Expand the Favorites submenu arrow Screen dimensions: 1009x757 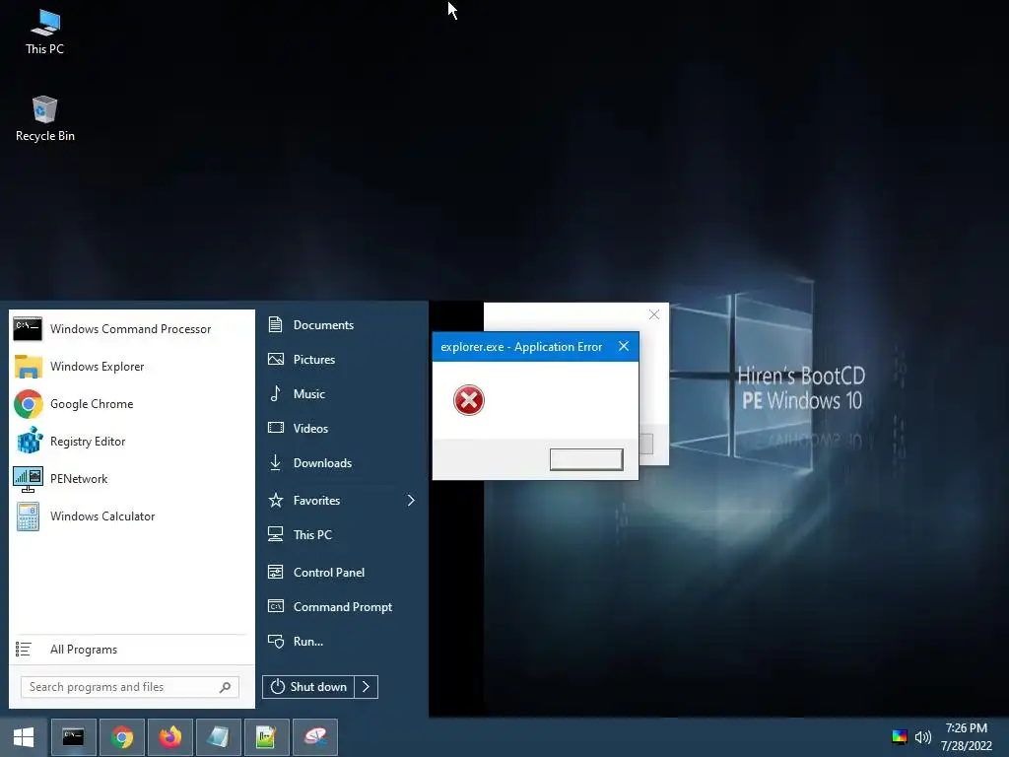pos(411,500)
